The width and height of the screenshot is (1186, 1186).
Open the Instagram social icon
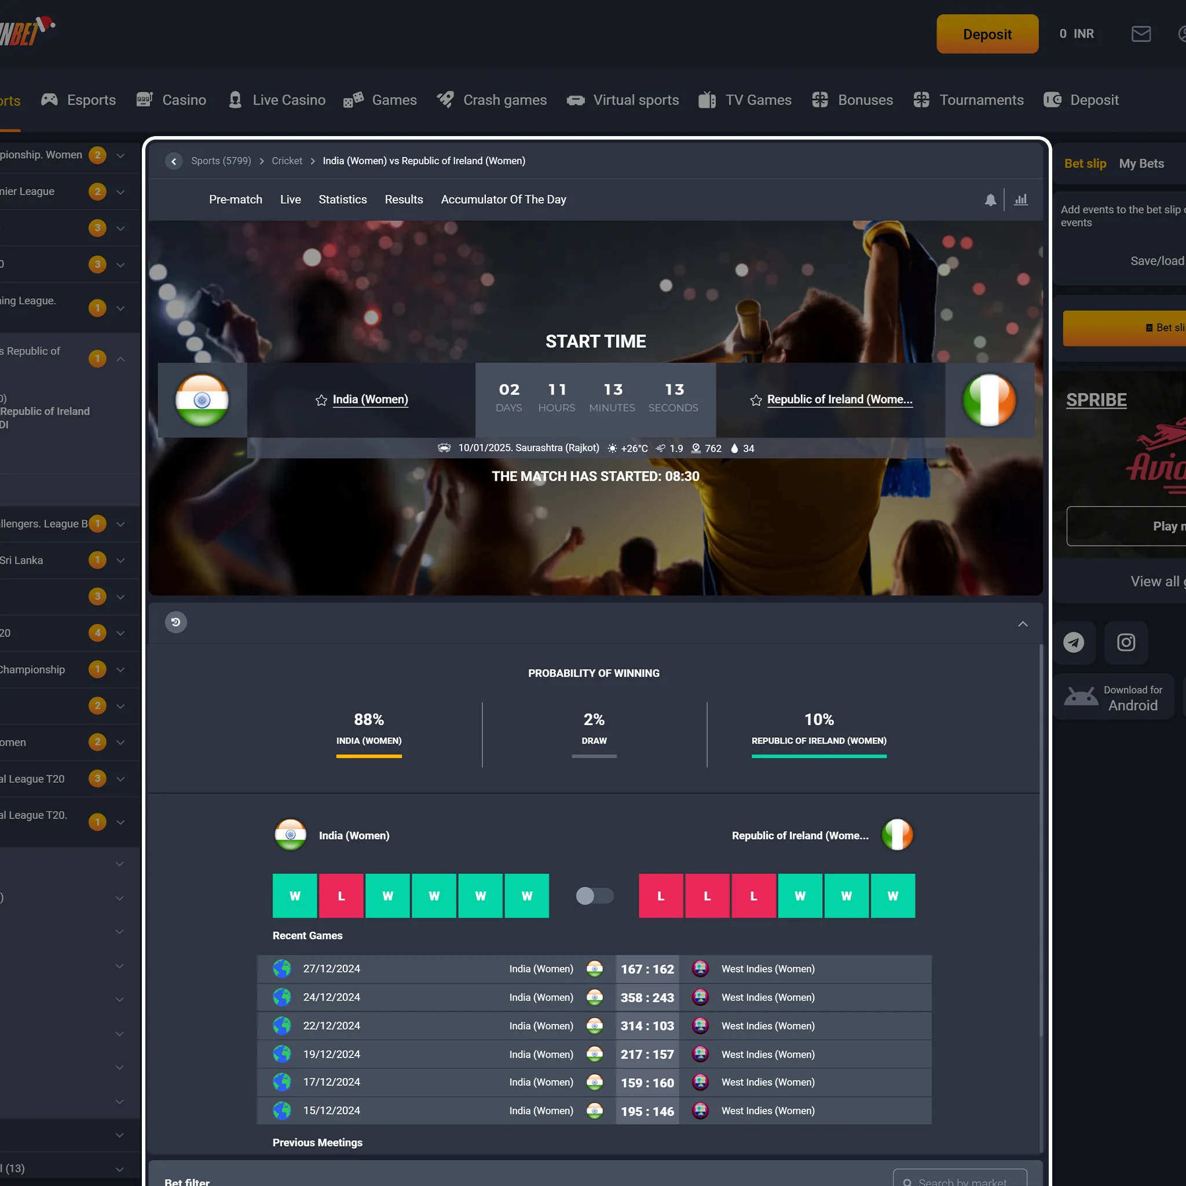(1126, 642)
